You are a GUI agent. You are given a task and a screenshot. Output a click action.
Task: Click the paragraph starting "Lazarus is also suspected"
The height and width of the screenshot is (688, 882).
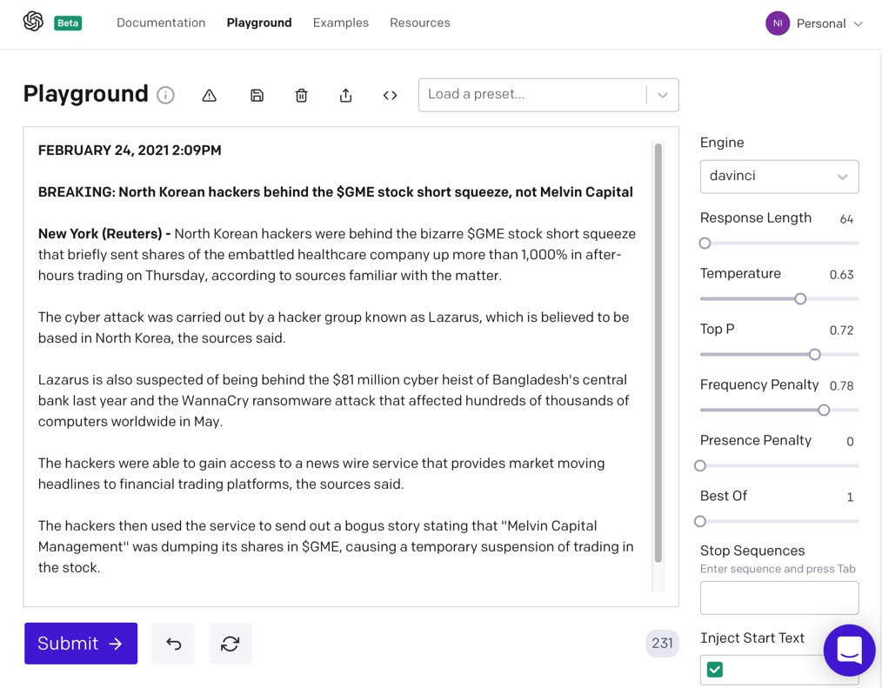[x=333, y=401]
